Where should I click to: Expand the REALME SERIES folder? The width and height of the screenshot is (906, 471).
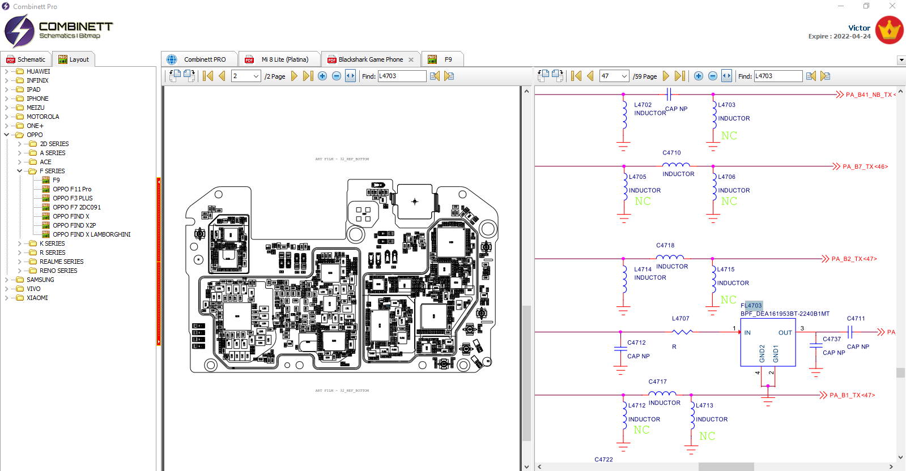(x=19, y=262)
